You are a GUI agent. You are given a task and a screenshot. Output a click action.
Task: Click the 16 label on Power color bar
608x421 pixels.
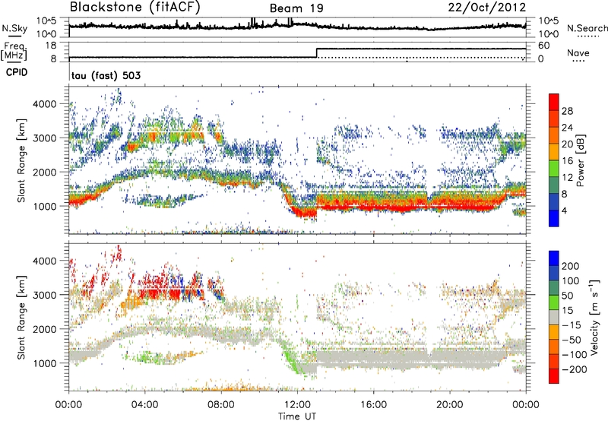coord(567,161)
